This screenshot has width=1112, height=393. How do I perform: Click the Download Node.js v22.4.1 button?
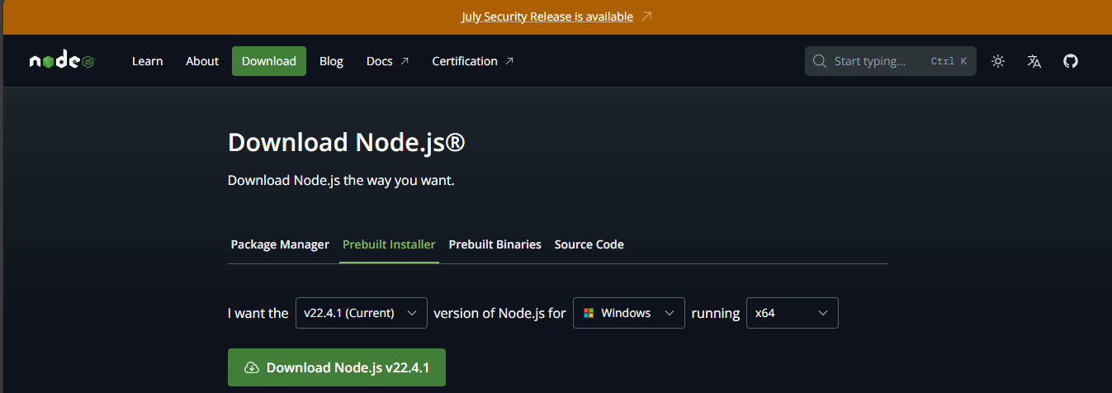click(337, 367)
